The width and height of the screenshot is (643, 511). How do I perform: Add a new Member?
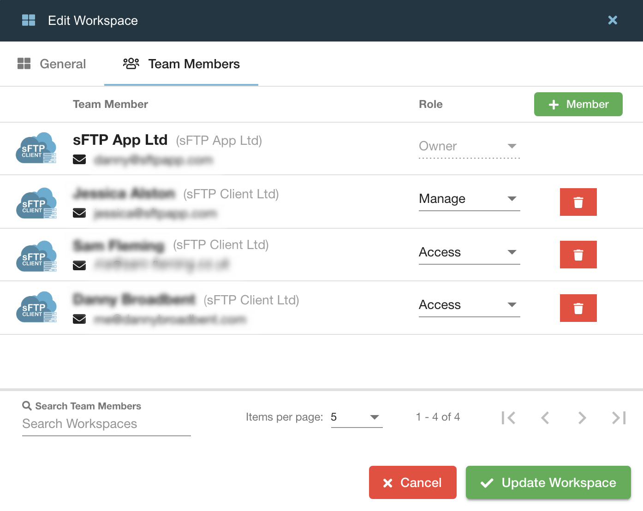578,104
